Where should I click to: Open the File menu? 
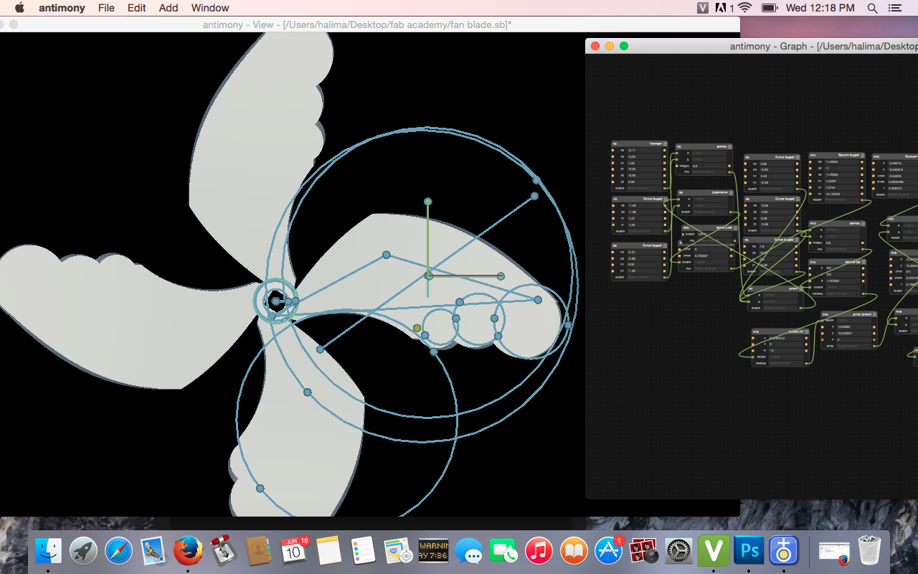(x=106, y=8)
